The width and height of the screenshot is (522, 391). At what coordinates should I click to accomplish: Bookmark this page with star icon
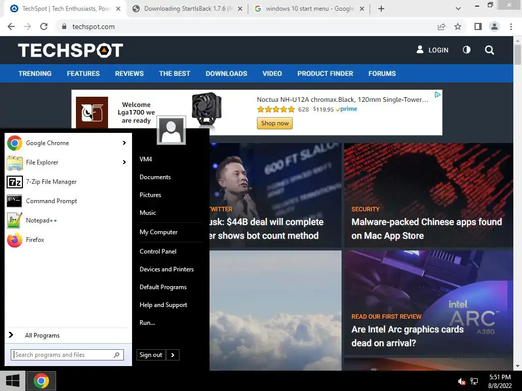coord(458,26)
